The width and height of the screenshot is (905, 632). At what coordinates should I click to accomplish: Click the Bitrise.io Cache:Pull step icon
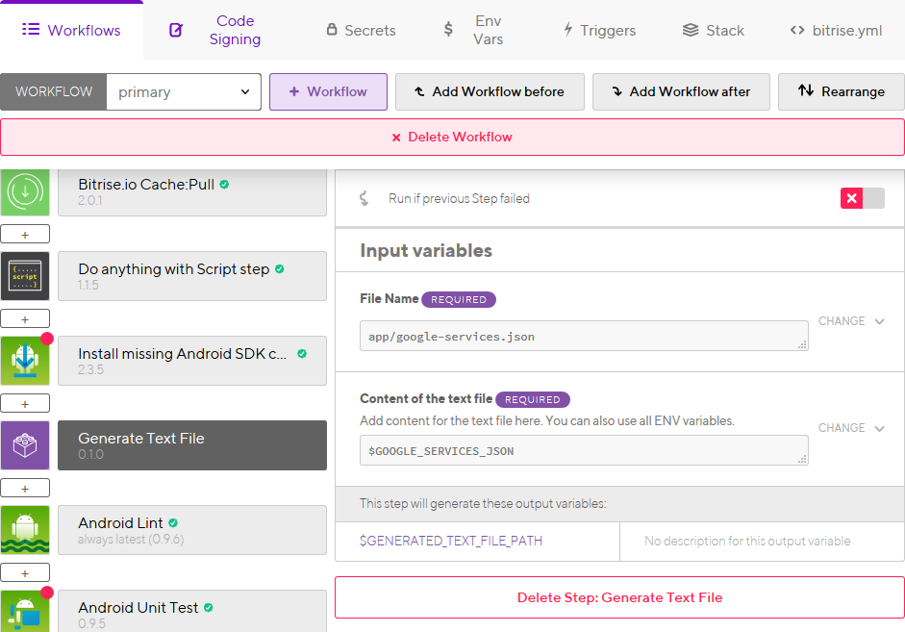coord(25,191)
